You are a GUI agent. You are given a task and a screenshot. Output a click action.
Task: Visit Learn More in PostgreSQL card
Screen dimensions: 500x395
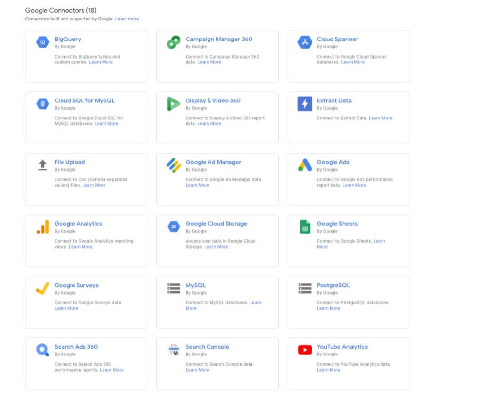[329, 308]
